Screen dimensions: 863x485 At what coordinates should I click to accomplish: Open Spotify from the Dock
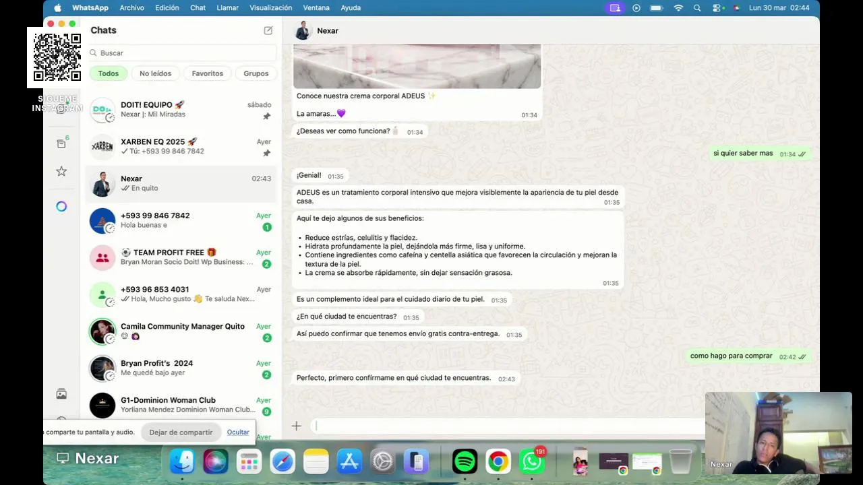465,461
